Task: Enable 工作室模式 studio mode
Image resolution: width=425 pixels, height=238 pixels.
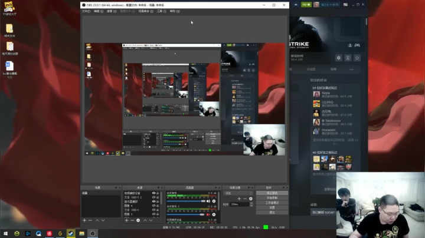Action: [272, 203]
